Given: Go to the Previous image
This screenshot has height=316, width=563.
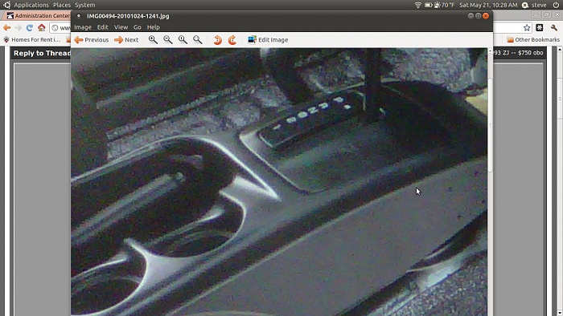Looking at the screenshot, I should pyautogui.click(x=92, y=40).
